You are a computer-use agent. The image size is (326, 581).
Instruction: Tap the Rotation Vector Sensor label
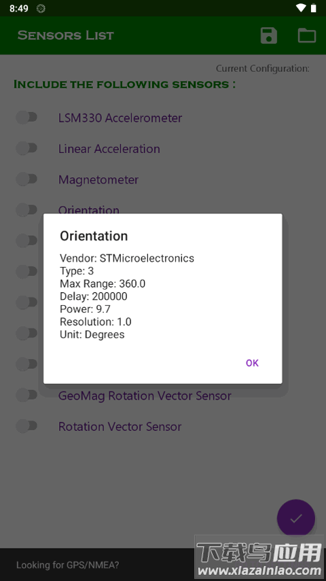click(x=120, y=427)
